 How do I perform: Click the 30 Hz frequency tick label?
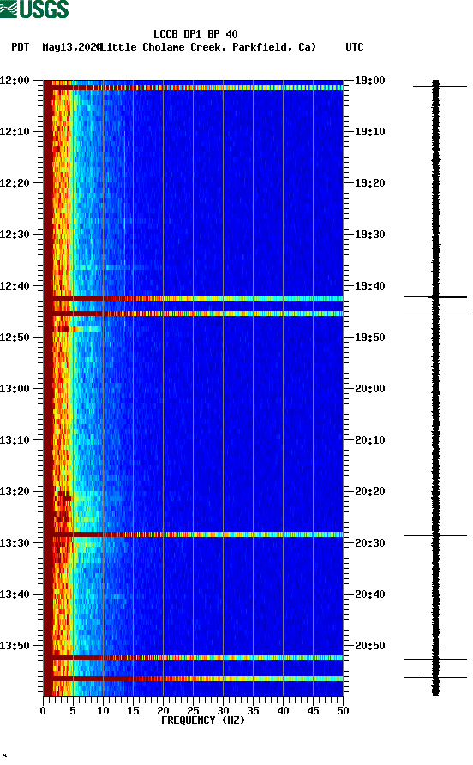pyautogui.click(x=223, y=711)
